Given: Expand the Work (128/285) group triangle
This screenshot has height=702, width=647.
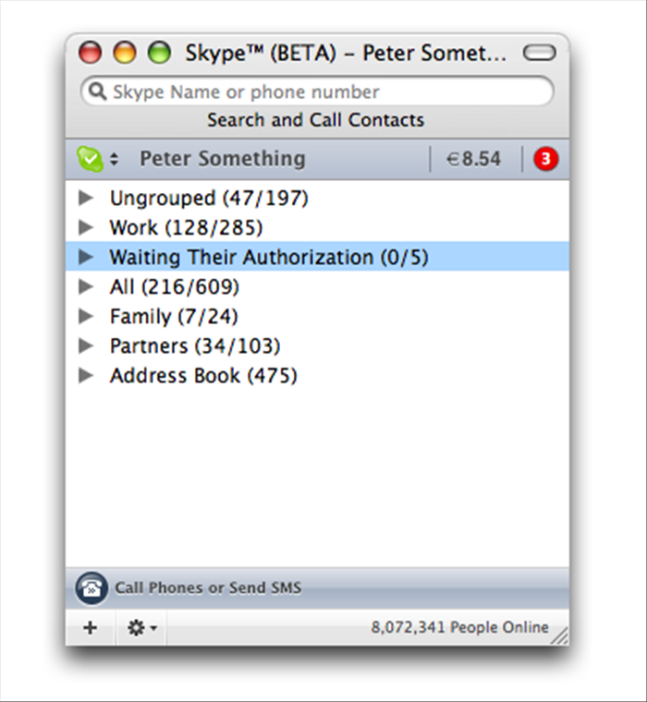Looking at the screenshot, I should [x=86, y=227].
